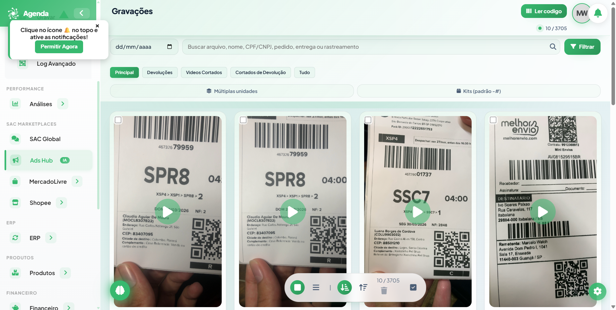Image resolution: width=616 pixels, height=310 pixels.
Task: Toggle select-all checkbox in floating toolbar
Action: tap(413, 287)
